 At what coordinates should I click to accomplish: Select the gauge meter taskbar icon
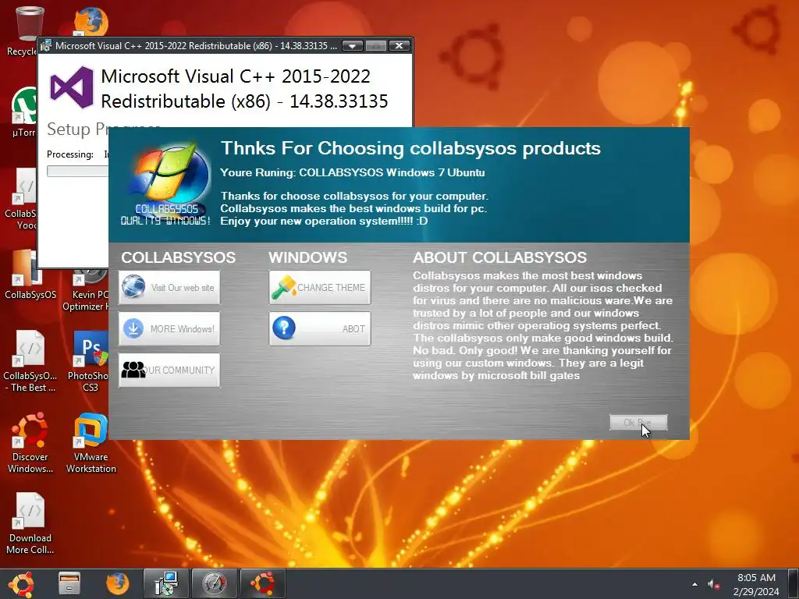214,583
